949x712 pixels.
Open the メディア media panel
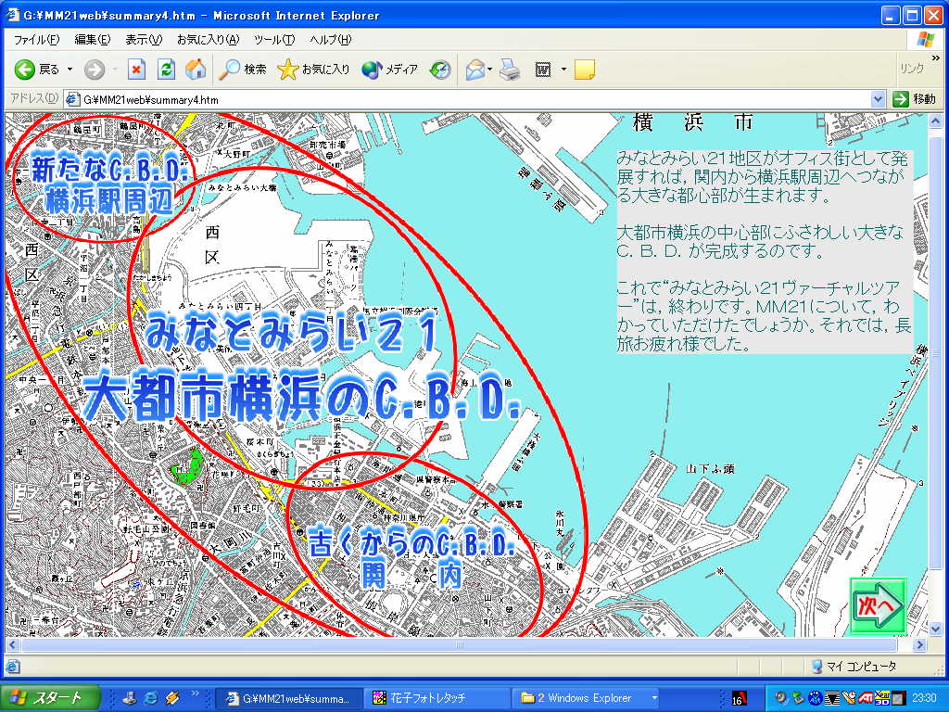pyautogui.click(x=389, y=70)
